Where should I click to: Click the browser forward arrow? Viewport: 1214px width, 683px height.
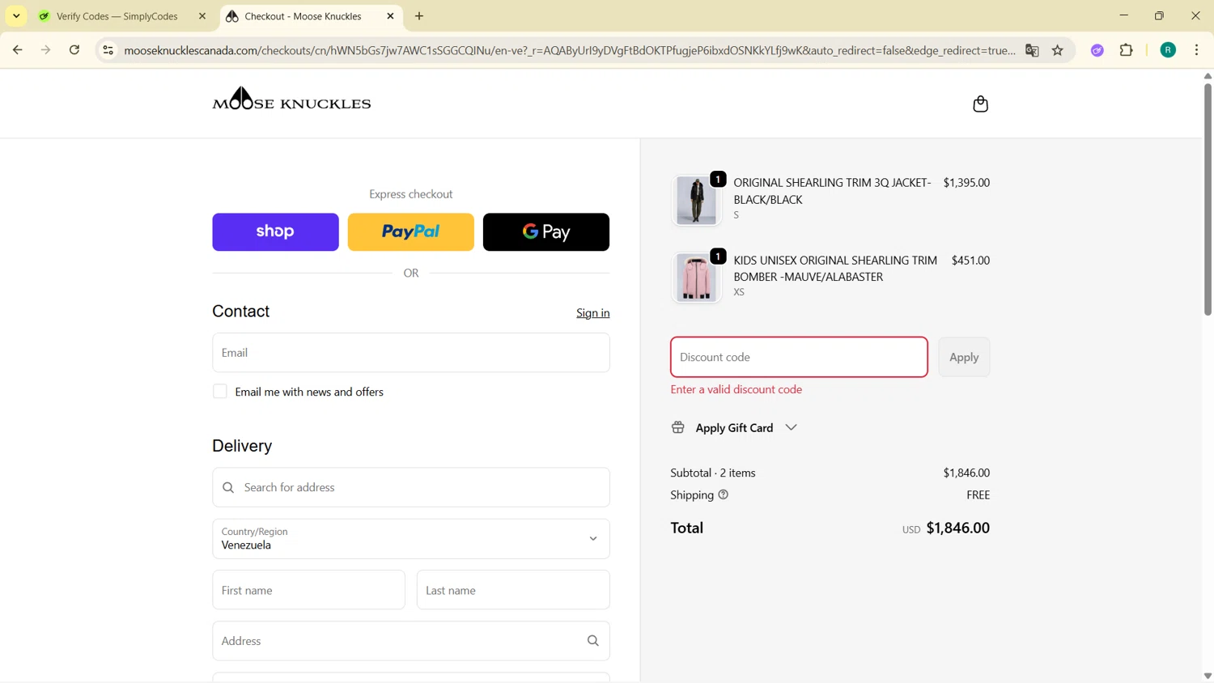coord(46,50)
